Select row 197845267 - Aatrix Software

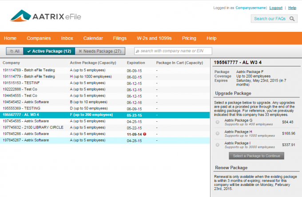point(105,140)
